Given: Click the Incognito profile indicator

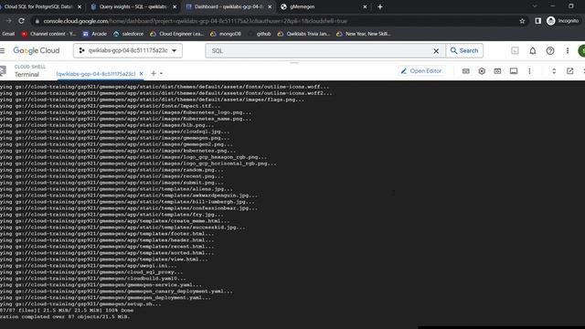Looking at the screenshot, I should point(563,21).
